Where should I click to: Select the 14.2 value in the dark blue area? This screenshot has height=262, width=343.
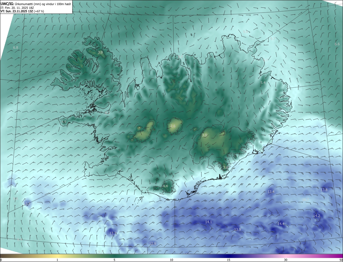tap(316, 216)
